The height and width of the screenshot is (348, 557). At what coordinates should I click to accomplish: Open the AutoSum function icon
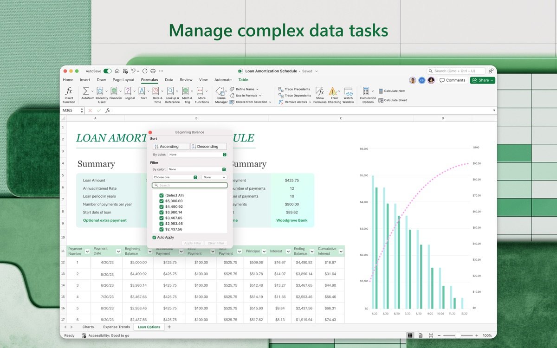[86, 91]
